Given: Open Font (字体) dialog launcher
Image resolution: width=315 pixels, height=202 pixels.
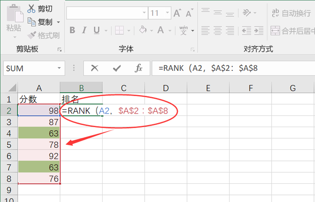Looking at the screenshot, I should pos(193,50).
